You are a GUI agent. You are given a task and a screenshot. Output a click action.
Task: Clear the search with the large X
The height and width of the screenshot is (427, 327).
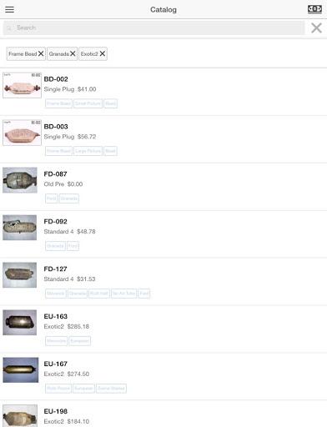pos(316,28)
